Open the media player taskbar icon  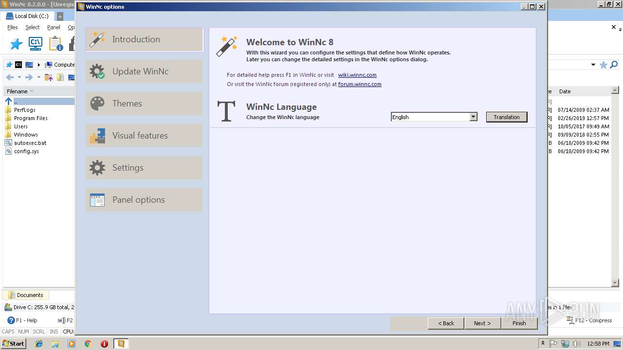click(x=72, y=344)
